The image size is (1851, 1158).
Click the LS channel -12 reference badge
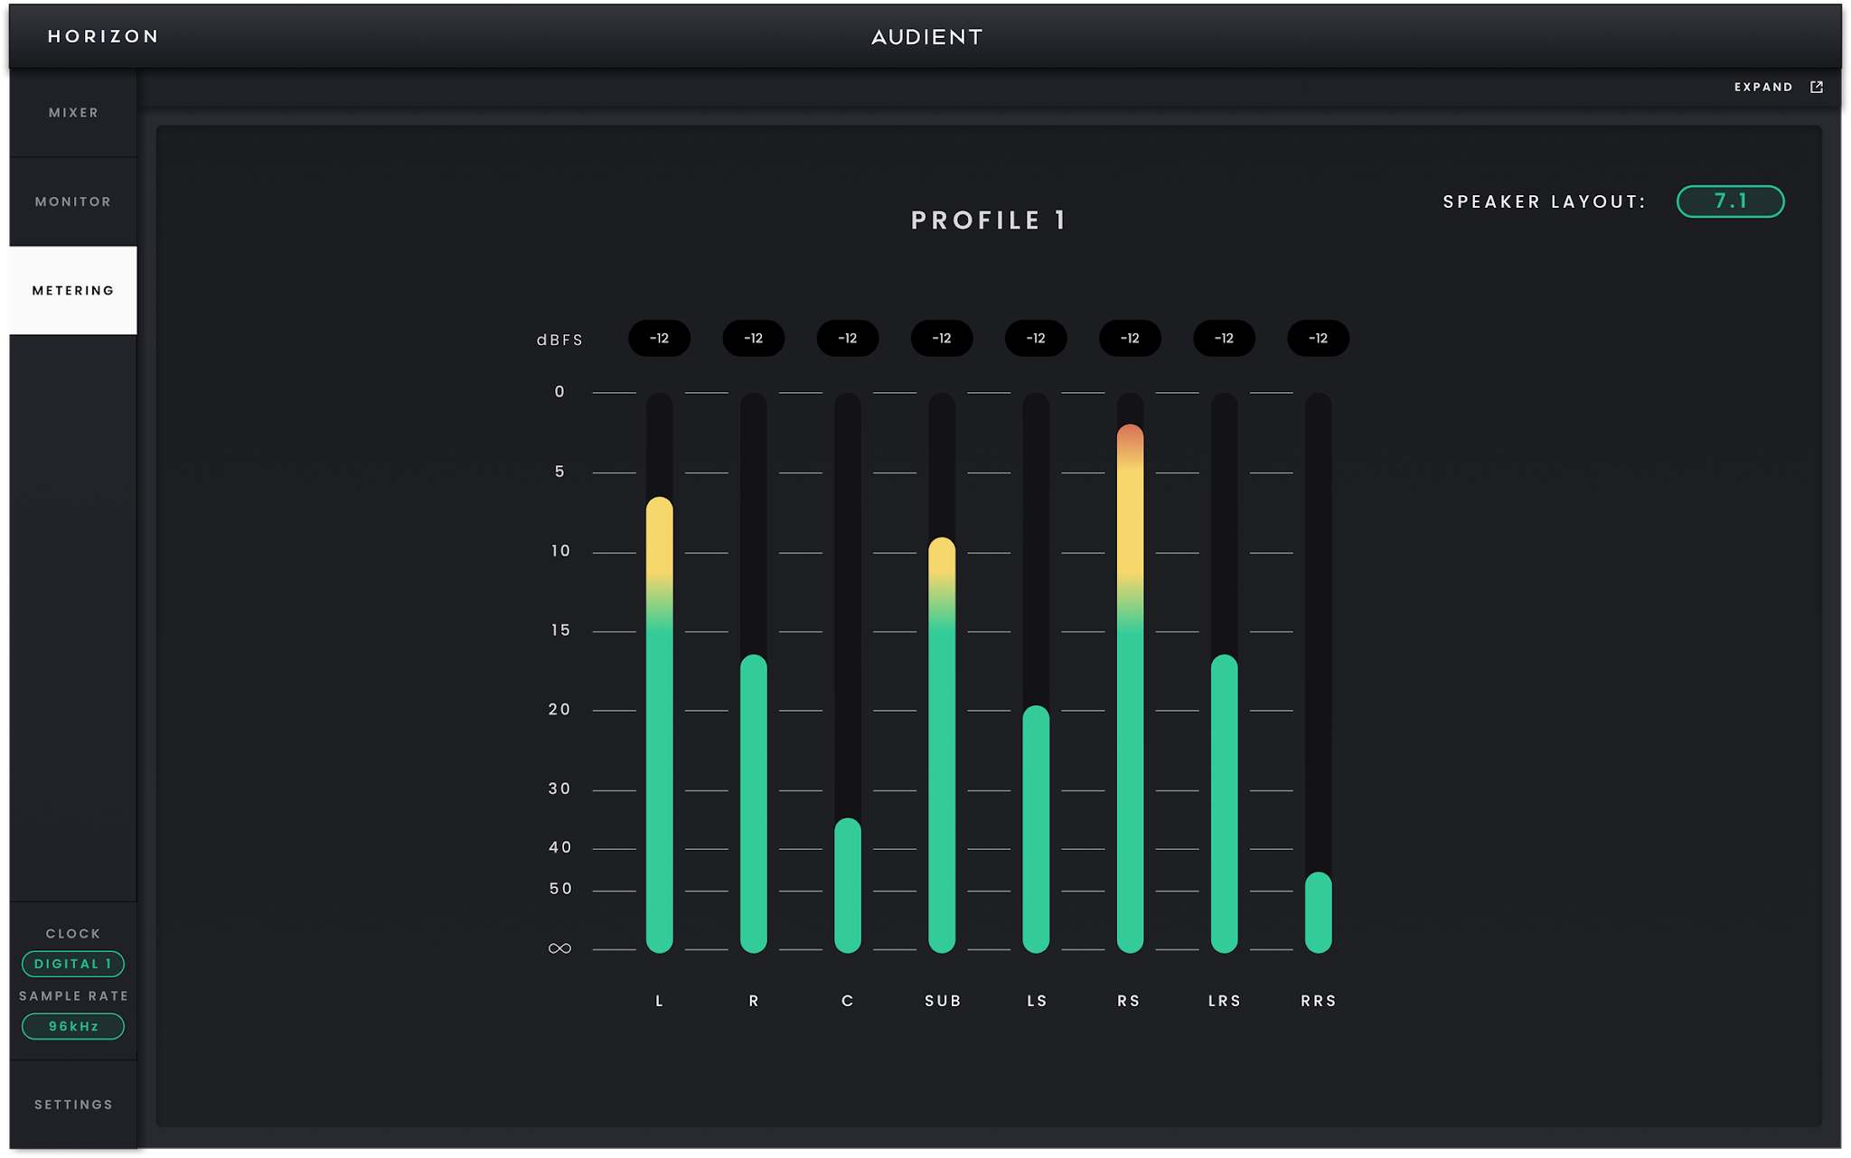pyautogui.click(x=1036, y=338)
